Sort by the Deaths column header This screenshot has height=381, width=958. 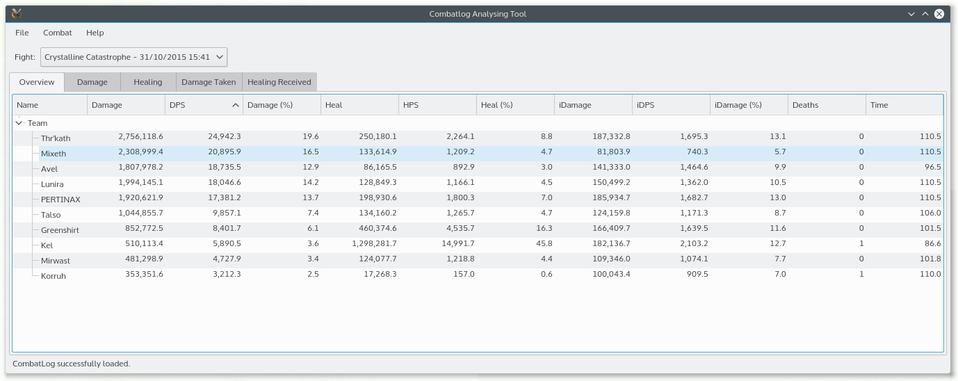point(827,105)
